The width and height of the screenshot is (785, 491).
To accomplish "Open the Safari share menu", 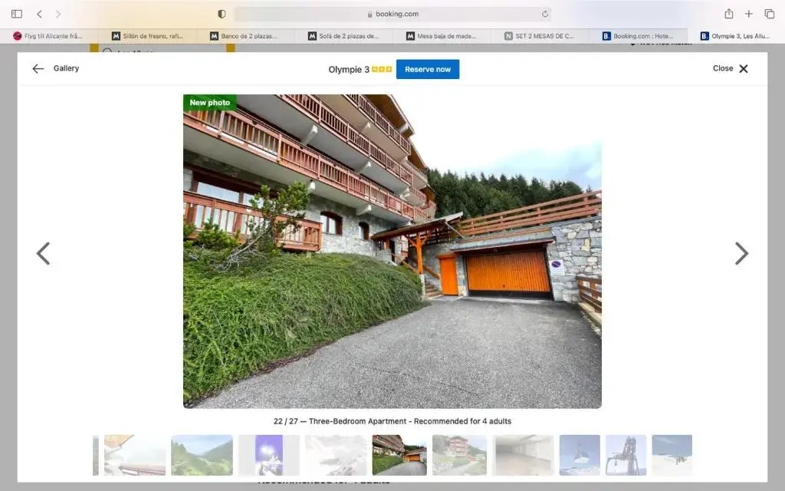I will 728,14.
